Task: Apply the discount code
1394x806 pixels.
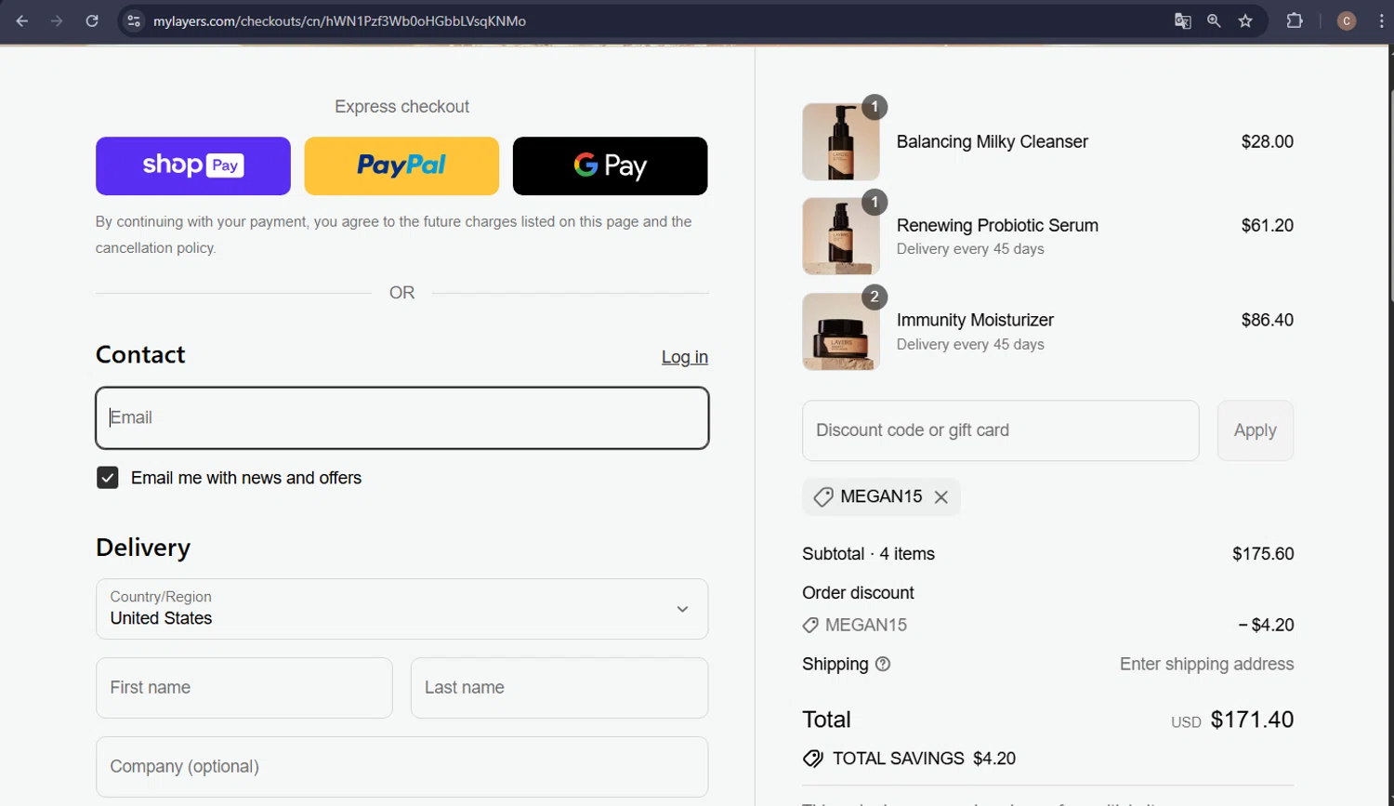Action: click(x=1256, y=430)
